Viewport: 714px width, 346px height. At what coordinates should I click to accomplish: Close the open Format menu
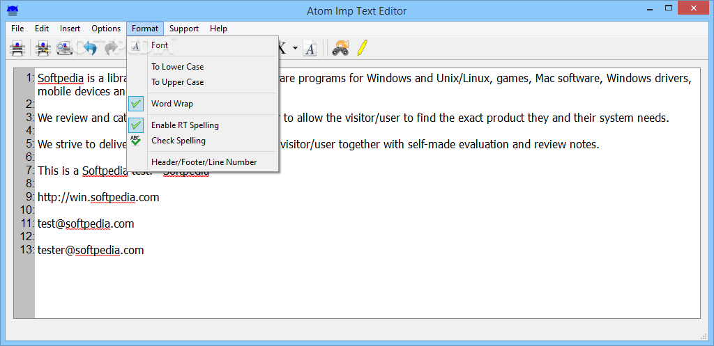coord(145,29)
